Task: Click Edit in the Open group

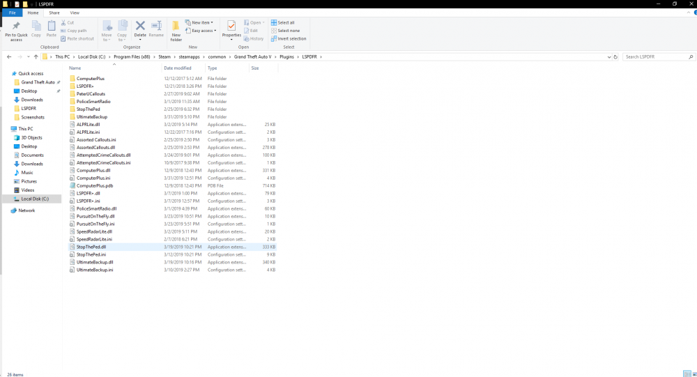Action: [x=251, y=31]
